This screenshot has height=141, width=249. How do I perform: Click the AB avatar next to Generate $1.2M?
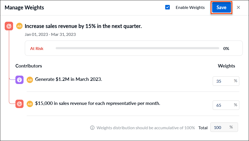tap(30, 80)
